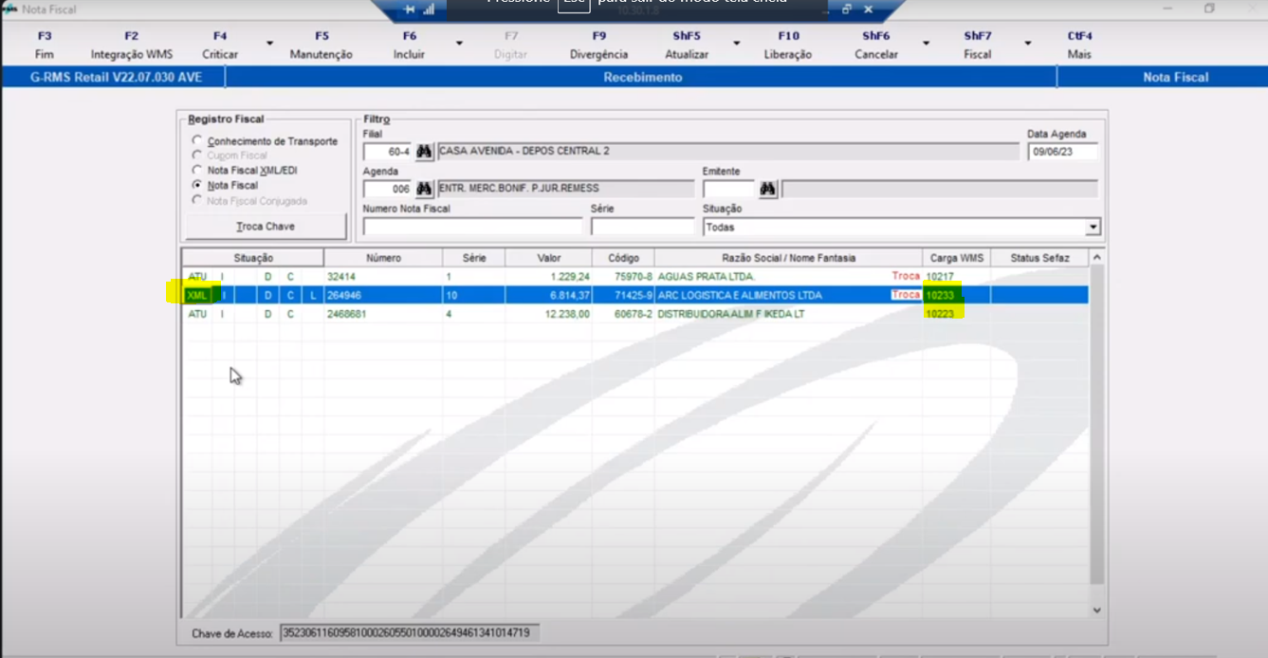Click the Troca Chave button

(x=266, y=227)
